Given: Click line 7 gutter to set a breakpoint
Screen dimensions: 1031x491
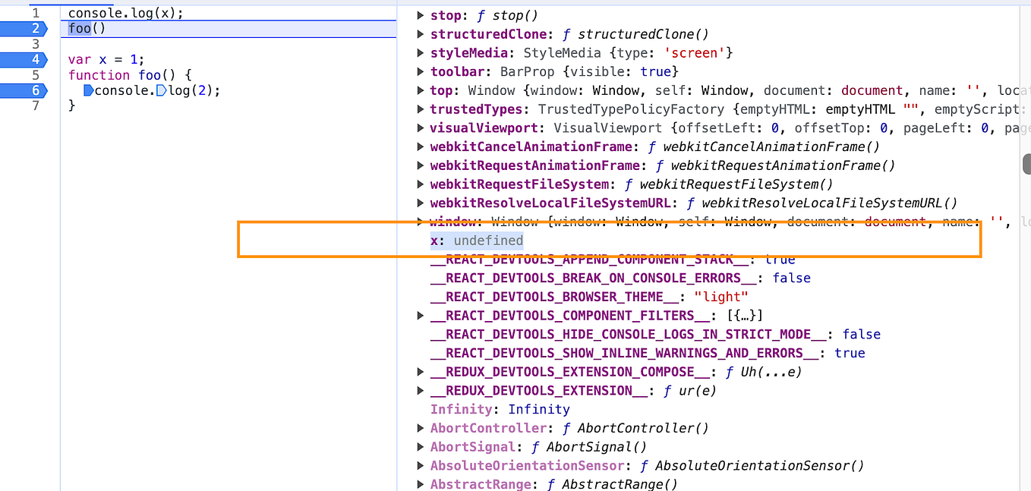Looking at the screenshot, I should pos(34,105).
